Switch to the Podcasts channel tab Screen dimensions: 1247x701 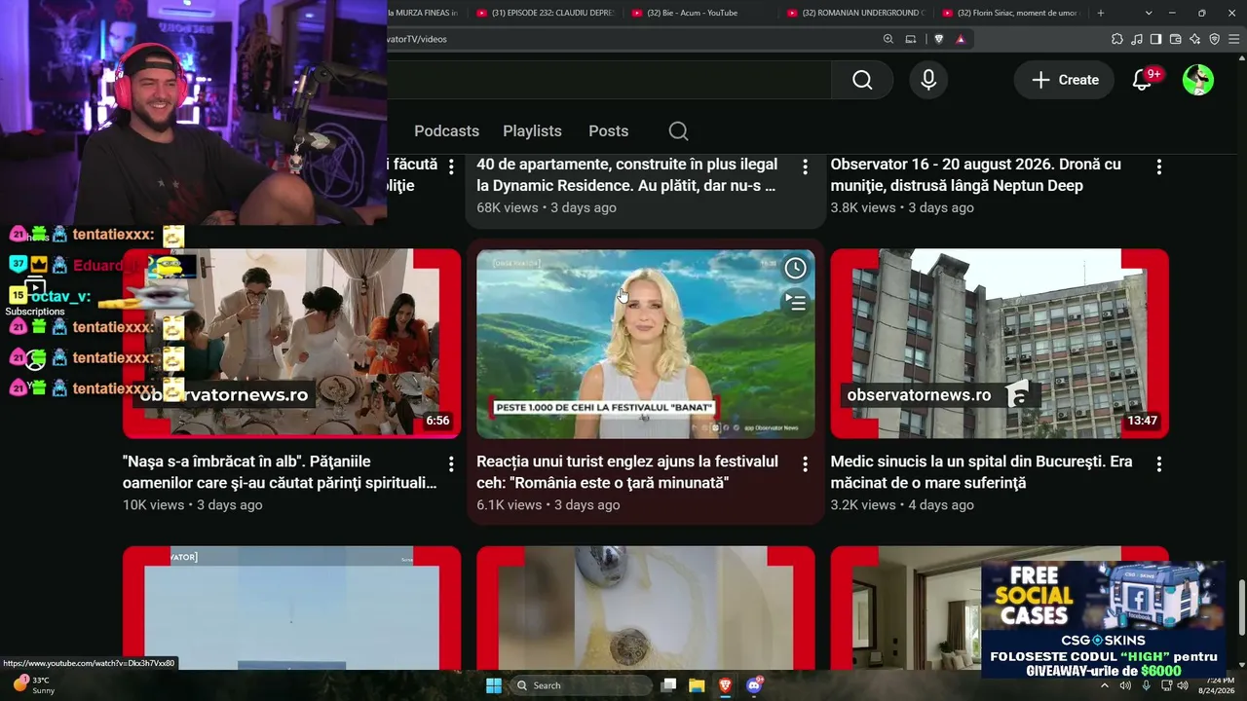click(x=446, y=131)
